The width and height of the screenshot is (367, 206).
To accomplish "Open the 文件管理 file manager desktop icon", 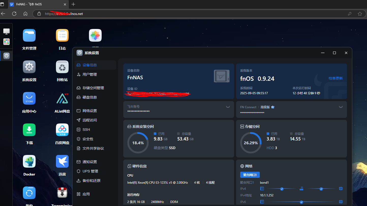I will (29, 36).
